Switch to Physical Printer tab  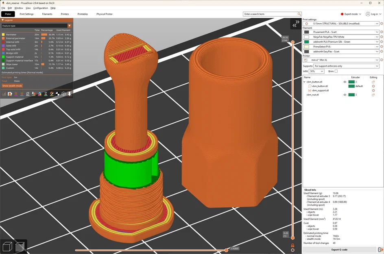pyautogui.click(x=104, y=14)
